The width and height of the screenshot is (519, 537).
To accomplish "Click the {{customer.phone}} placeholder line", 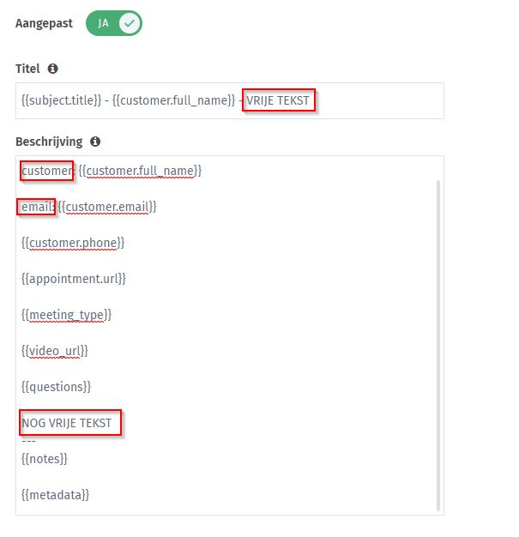I will click(x=73, y=243).
